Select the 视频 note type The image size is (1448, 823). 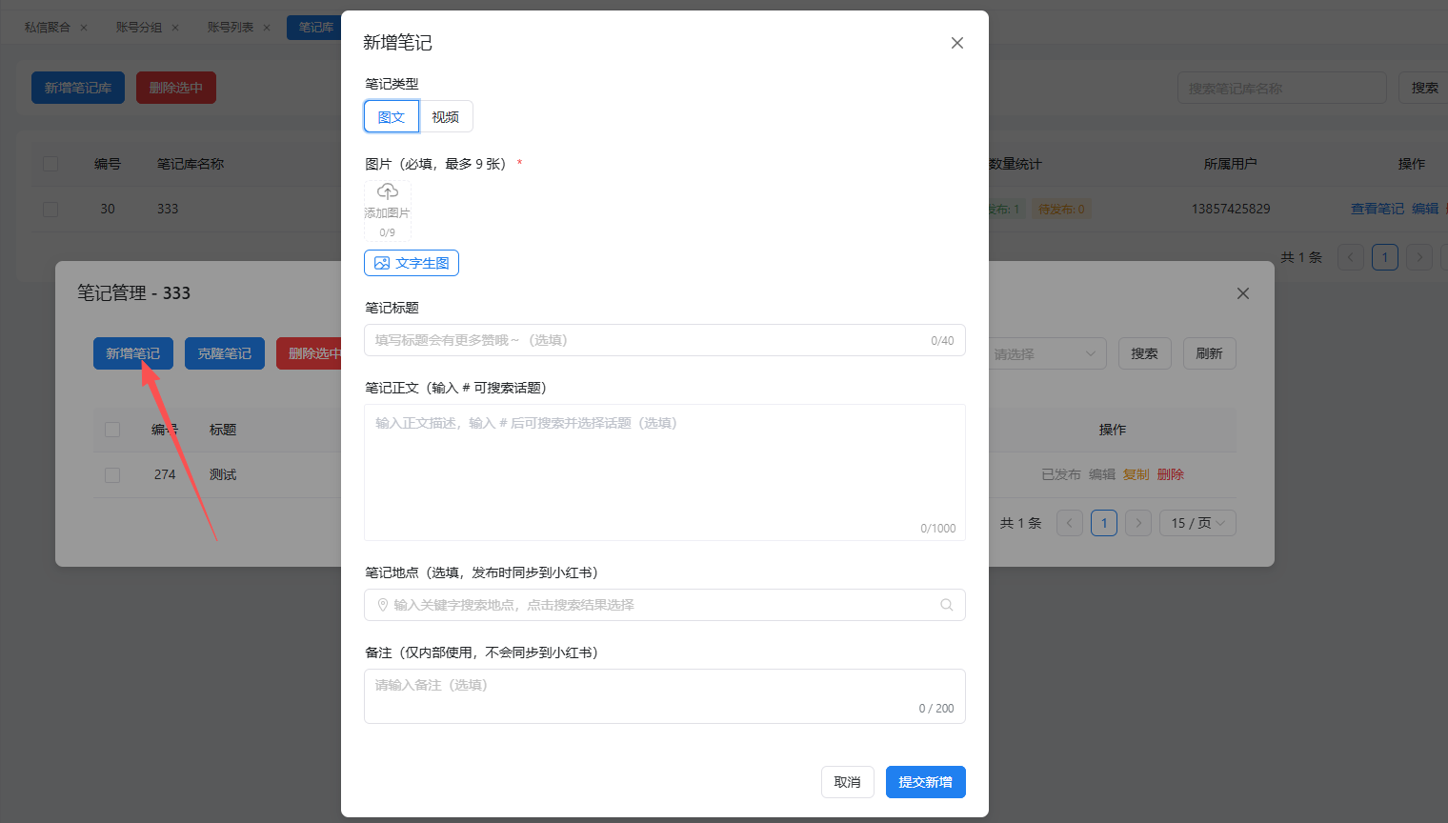[446, 116]
